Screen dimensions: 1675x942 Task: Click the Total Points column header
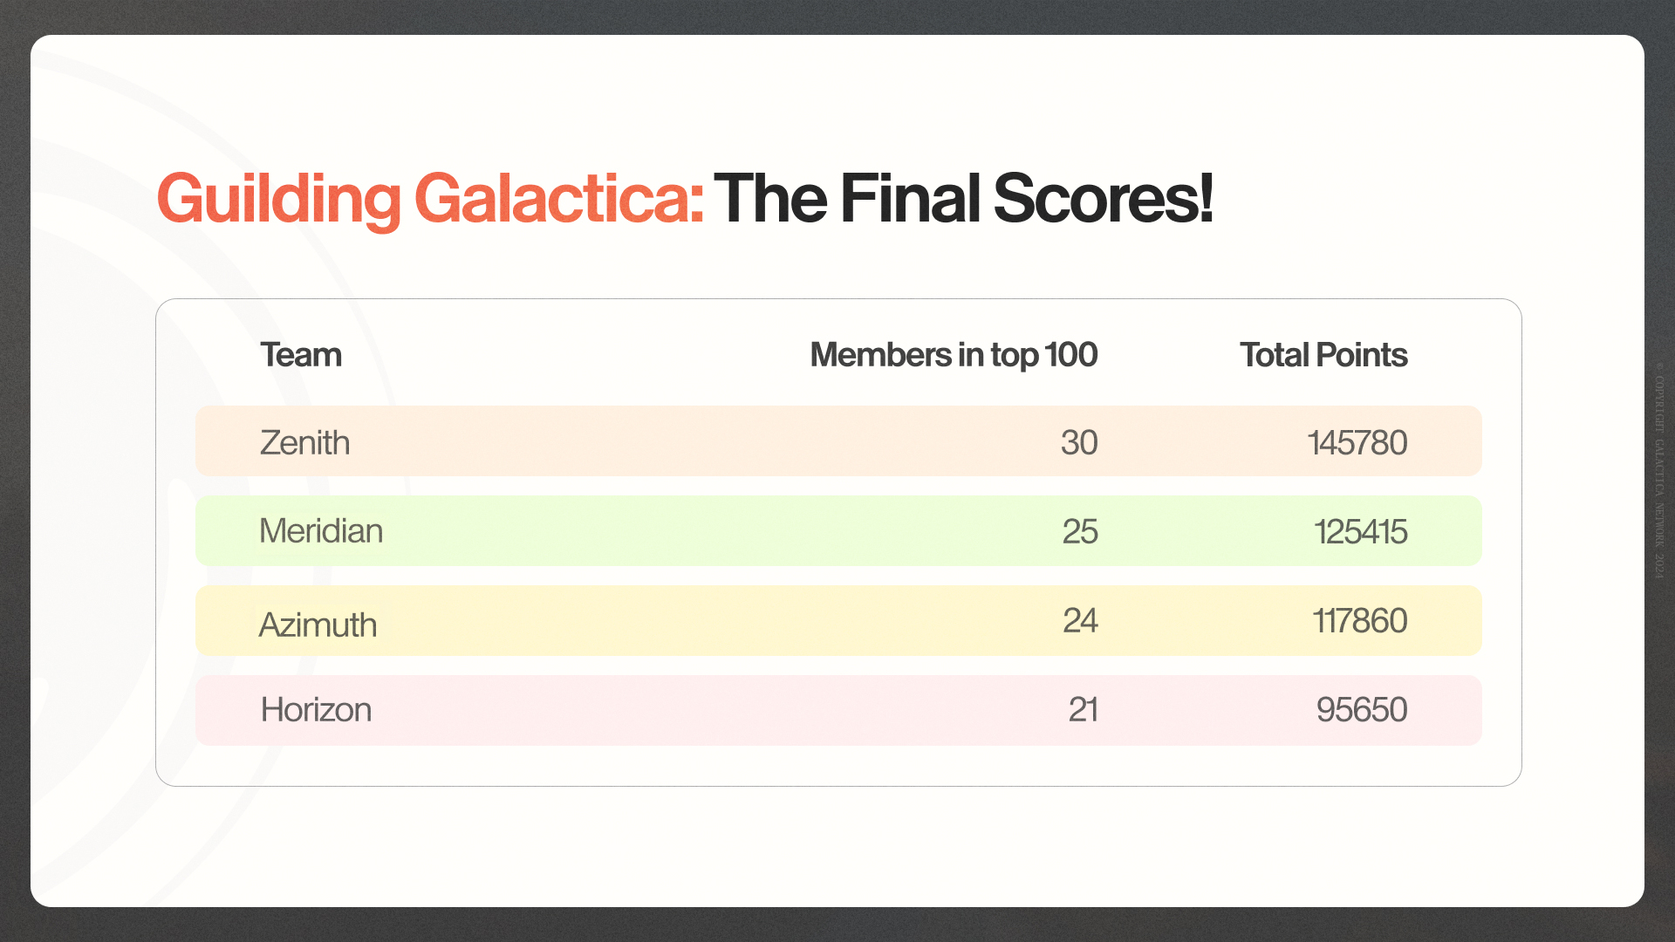(x=1323, y=355)
